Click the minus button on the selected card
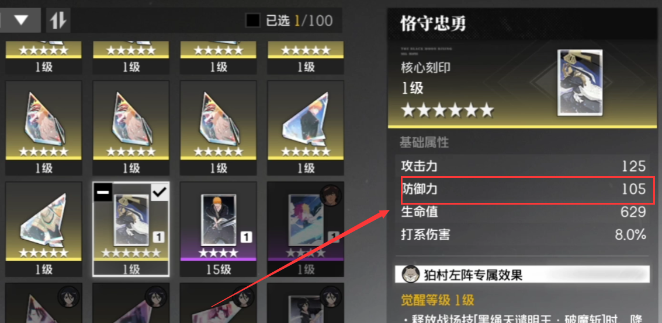This screenshot has height=323, width=662. [x=103, y=192]
